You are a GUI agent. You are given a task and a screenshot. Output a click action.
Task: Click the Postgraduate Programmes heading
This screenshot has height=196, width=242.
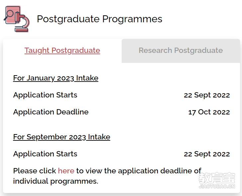[99, 19]
